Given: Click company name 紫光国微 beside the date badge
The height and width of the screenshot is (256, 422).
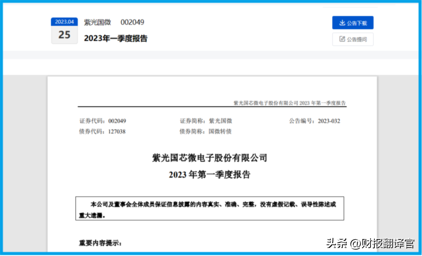Looking at the screenshot, I should 97,23.
